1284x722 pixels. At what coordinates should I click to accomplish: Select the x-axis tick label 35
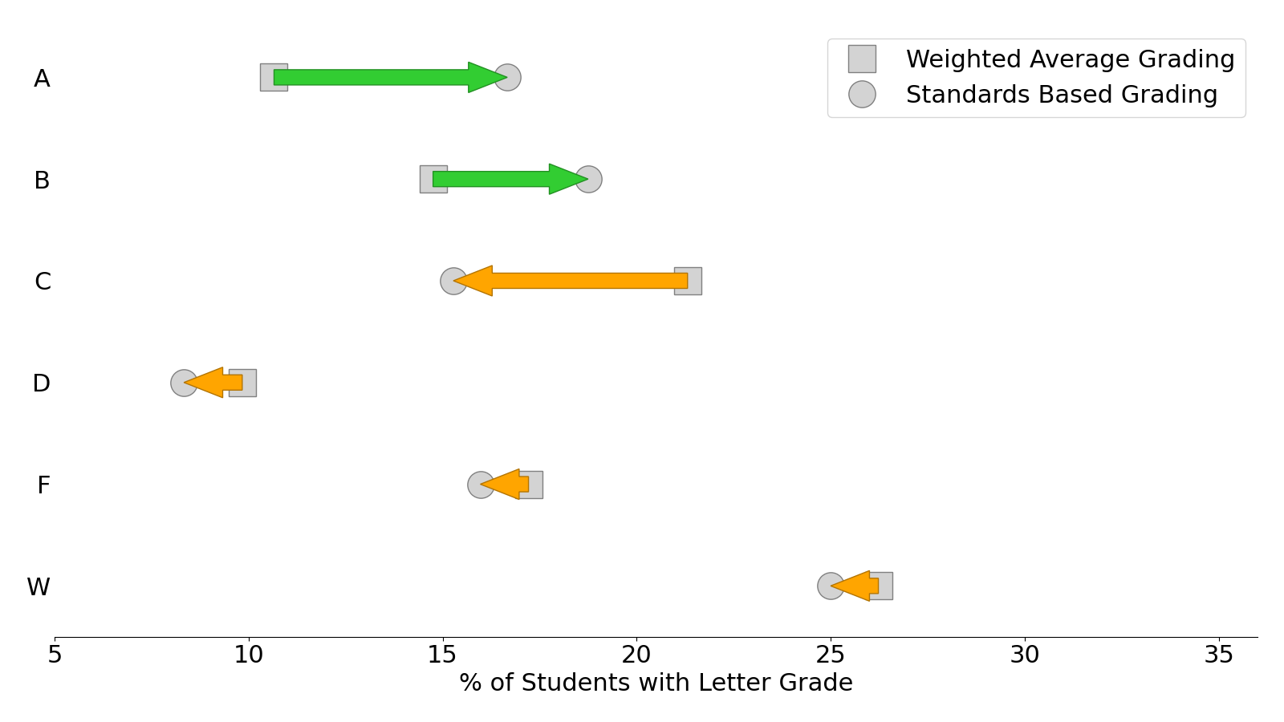click(x=1218, y=655)
